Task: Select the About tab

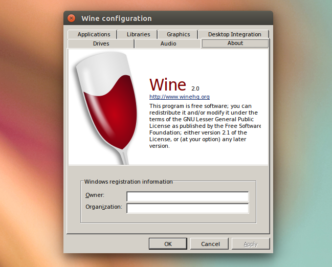Action: click(235, 43)
